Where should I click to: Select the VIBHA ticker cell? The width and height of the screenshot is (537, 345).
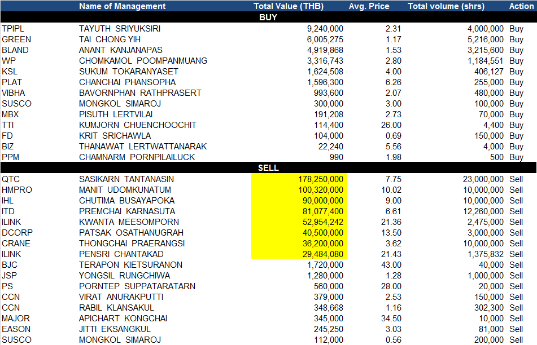(x=14, y=93)
